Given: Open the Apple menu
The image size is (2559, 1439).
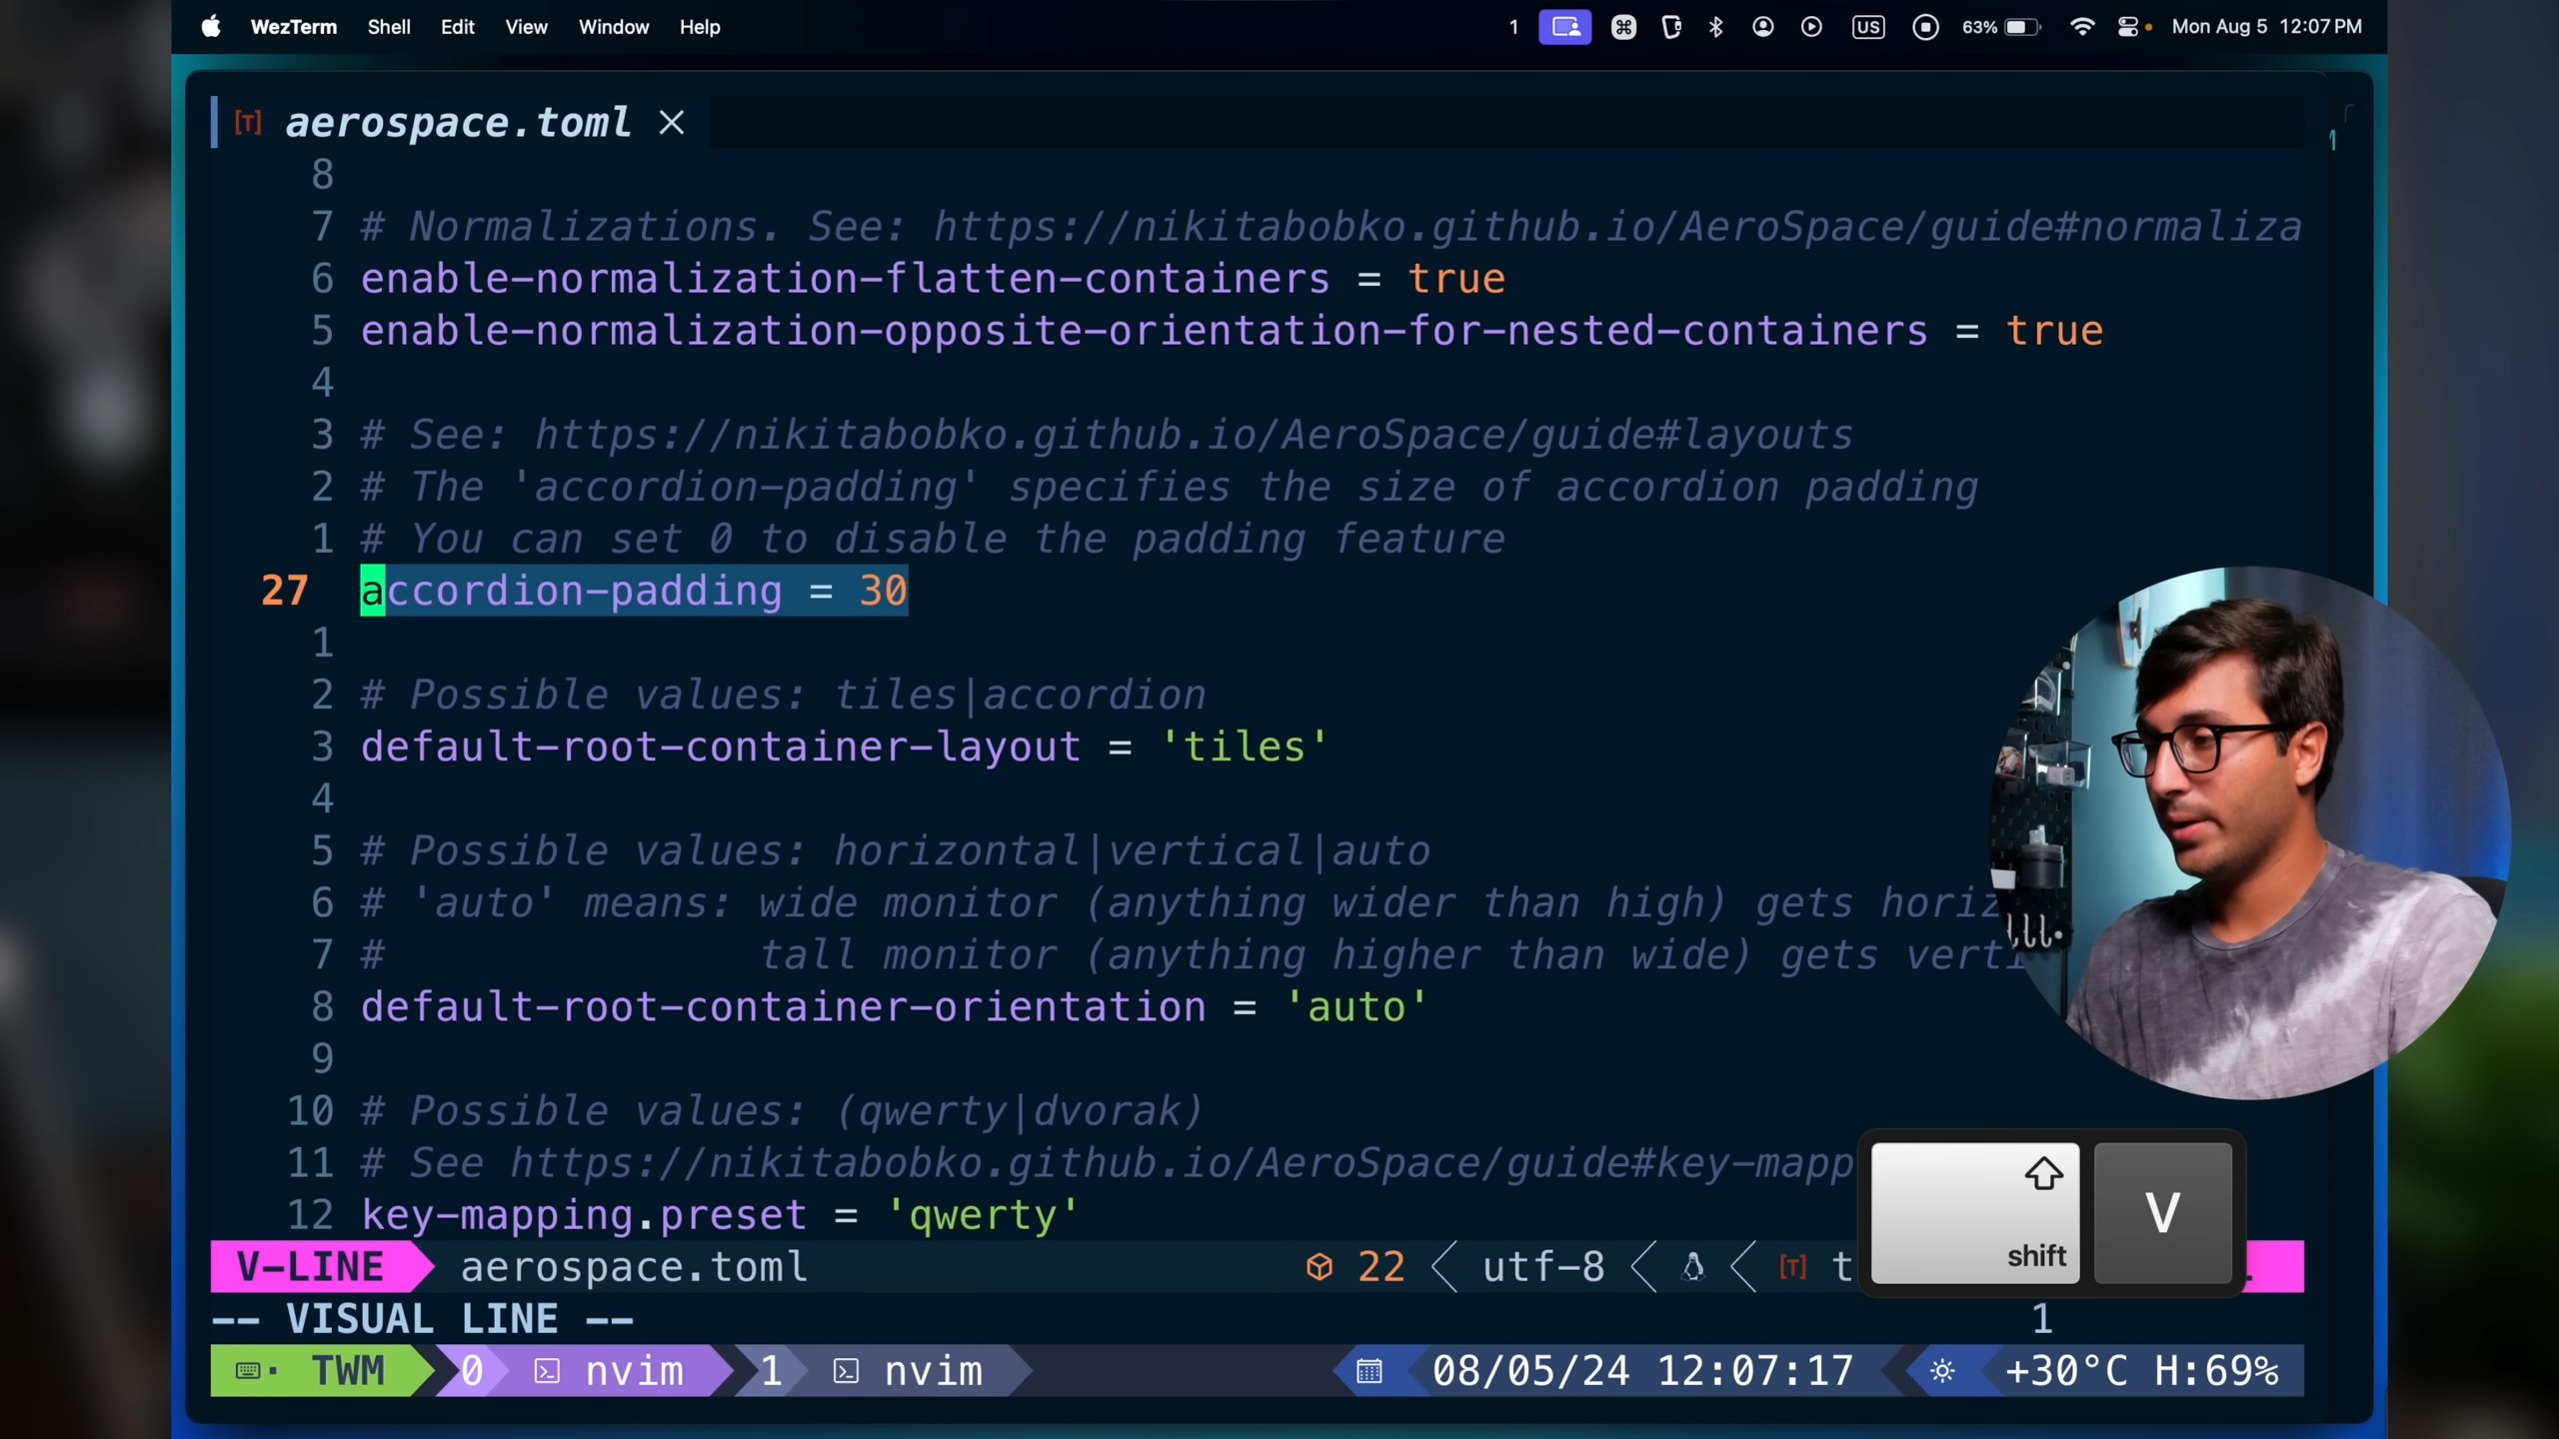Looking at the screenshot, I should tap(211, 27).
